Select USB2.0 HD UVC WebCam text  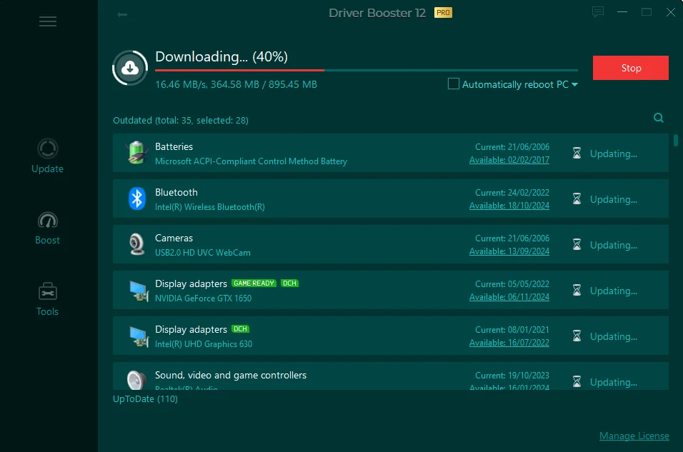tap(203, 253)
